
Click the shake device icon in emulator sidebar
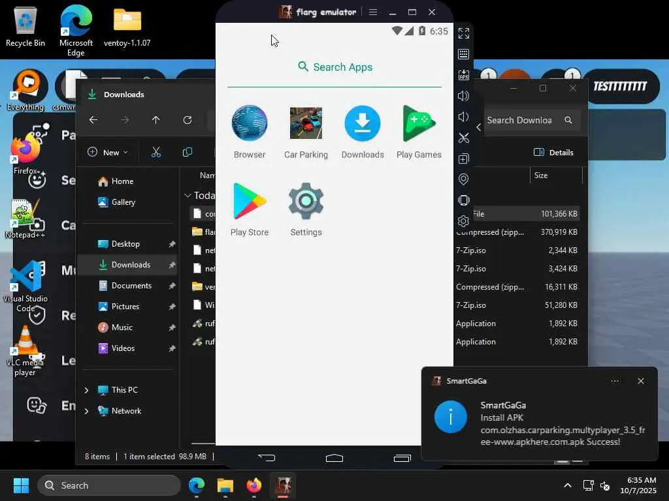[x=463, y=200]
